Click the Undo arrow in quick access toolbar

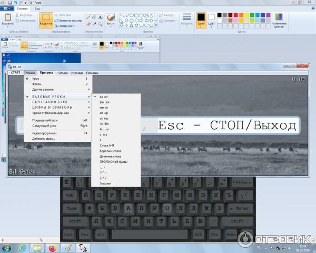(15, 3)
